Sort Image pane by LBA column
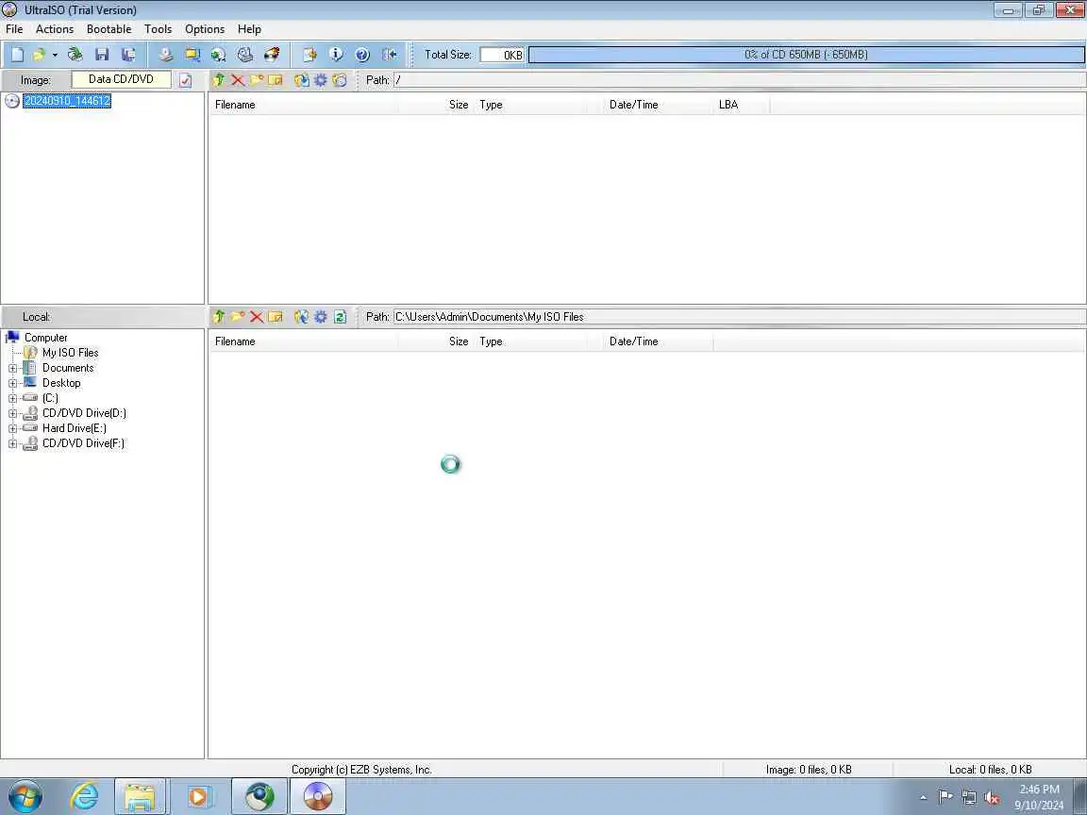This screenshot has width=1087, height=815. pos(741,105)
